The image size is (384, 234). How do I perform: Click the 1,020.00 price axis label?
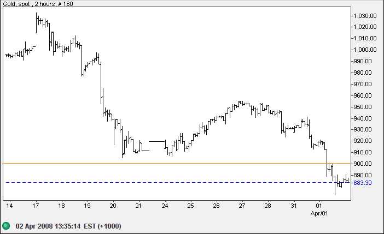(365, 27)
